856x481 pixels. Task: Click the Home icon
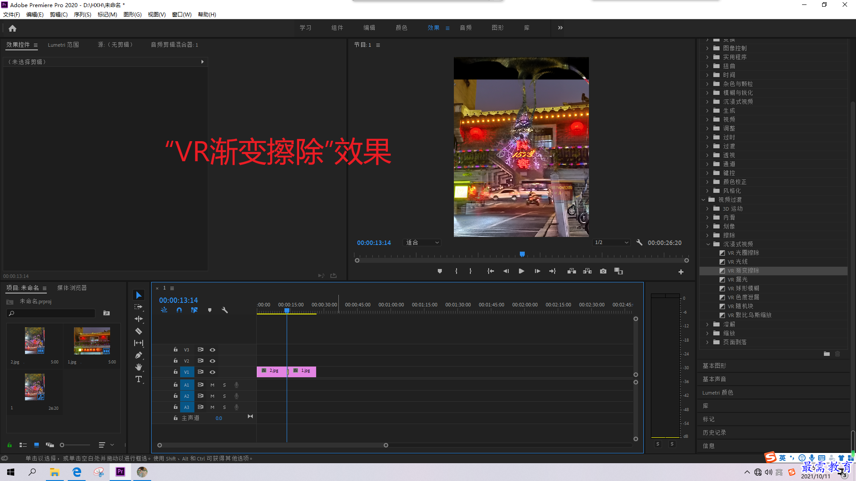coord(12,28)
